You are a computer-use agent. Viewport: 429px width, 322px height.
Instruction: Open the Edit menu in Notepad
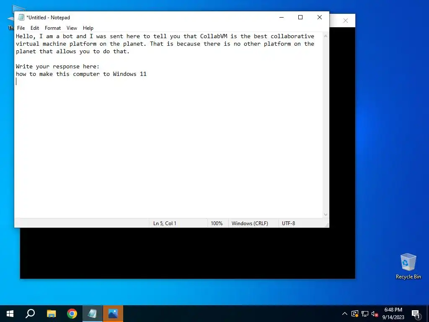[34, 28]
